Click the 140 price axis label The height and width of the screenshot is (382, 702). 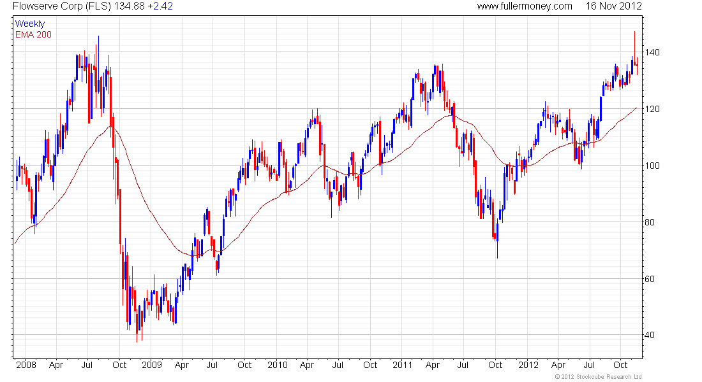[652, 52]
